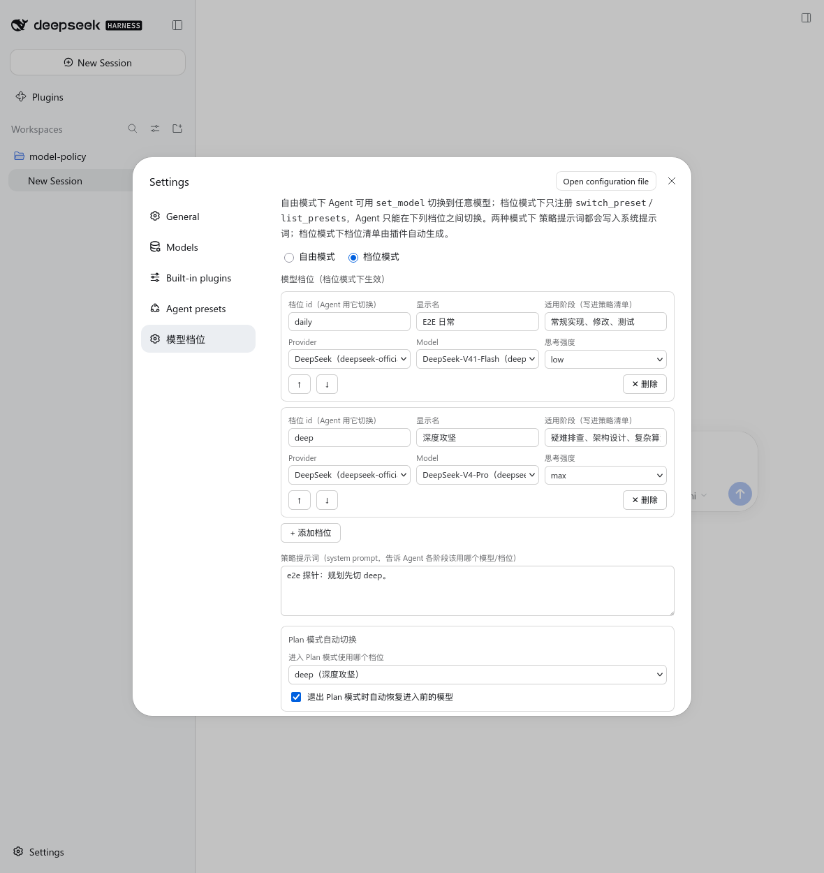Move daily preset up arrow
This screenshot has width=824, height=873.
coord(300,384)
